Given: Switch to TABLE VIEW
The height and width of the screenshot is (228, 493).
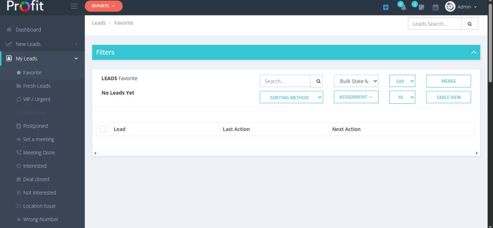Looking at the screenshot, I should pos(448,97).
